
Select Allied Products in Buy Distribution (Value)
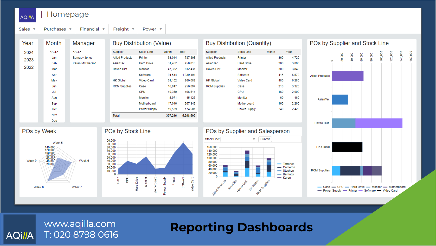click(x=123, y=58)
